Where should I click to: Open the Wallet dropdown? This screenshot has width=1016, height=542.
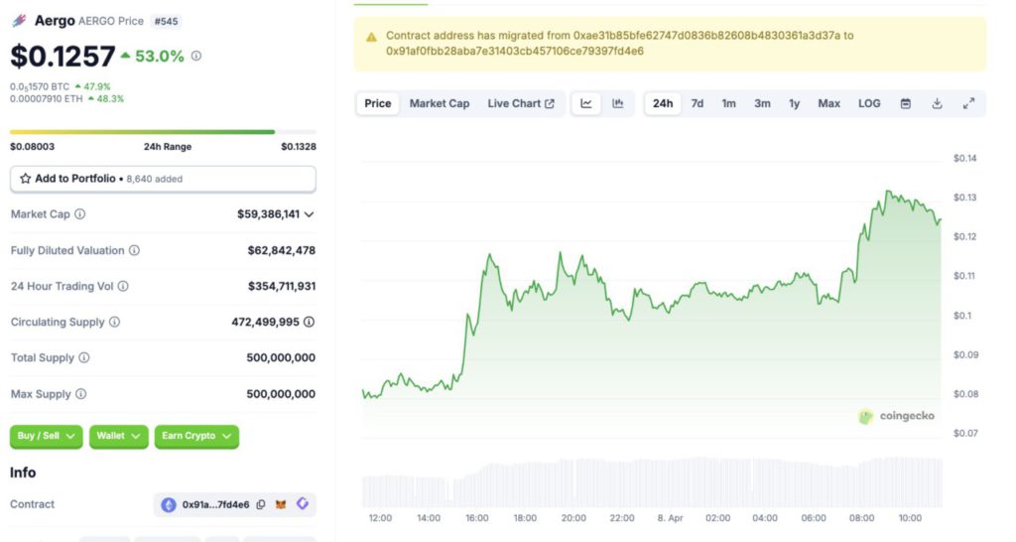pyautogui.click(x=119, y=436)
